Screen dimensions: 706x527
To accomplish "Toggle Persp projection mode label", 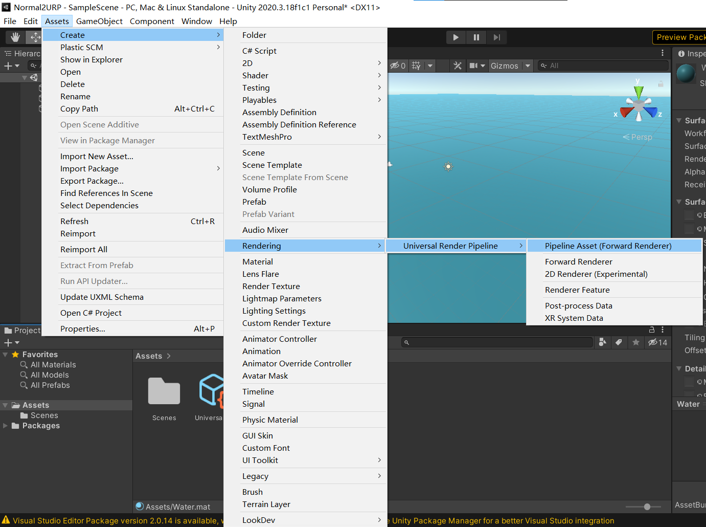I will point(637,137).
